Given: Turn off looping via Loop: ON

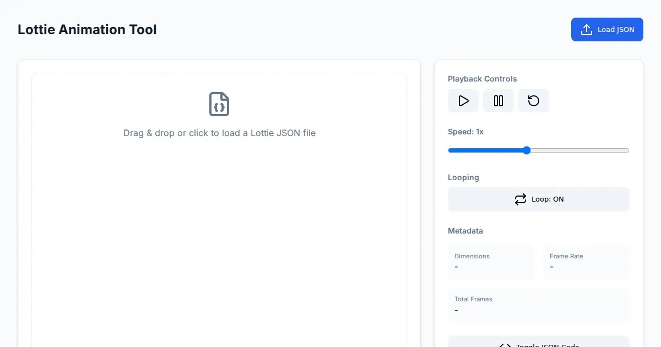Looking at the screenshot, I should coord(538,199).
